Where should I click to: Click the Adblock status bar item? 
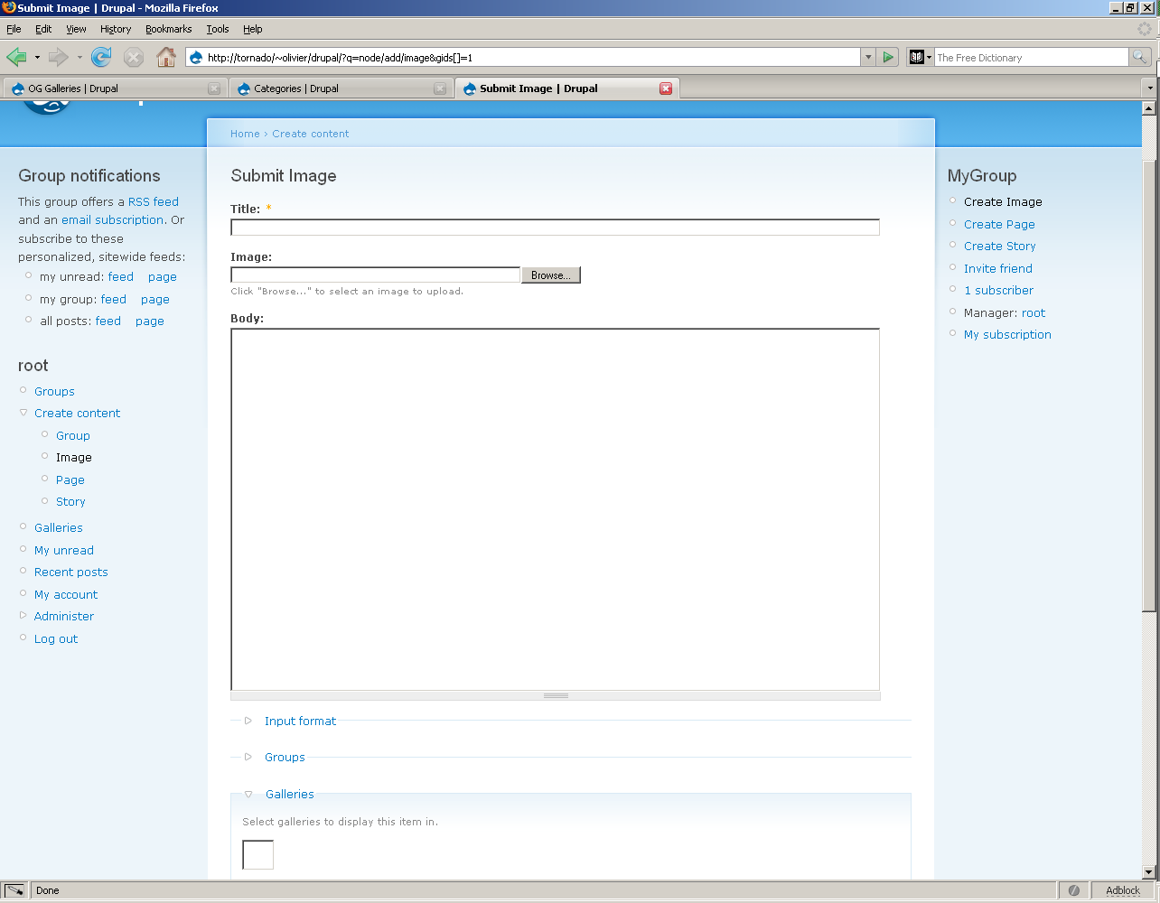pos(1122,890)
